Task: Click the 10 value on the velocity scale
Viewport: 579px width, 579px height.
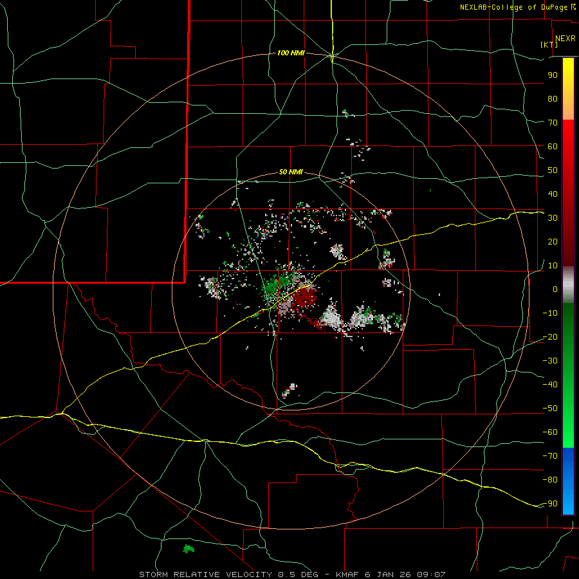Action: pyautogui.click(x=553, y=266)
